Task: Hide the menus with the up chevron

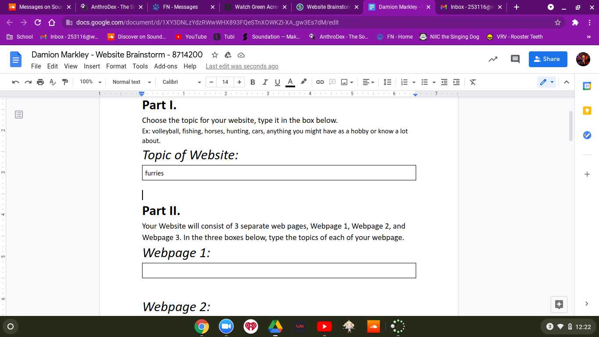Action: coord(567,82)
